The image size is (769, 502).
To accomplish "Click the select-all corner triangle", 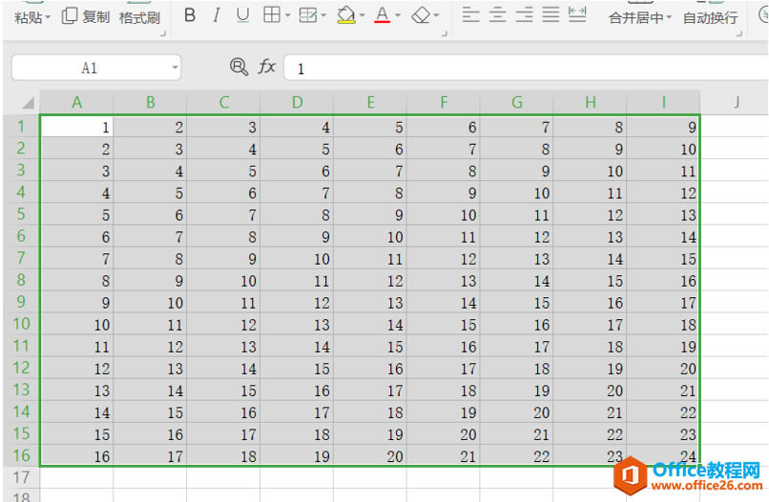I will click(29, 103).
